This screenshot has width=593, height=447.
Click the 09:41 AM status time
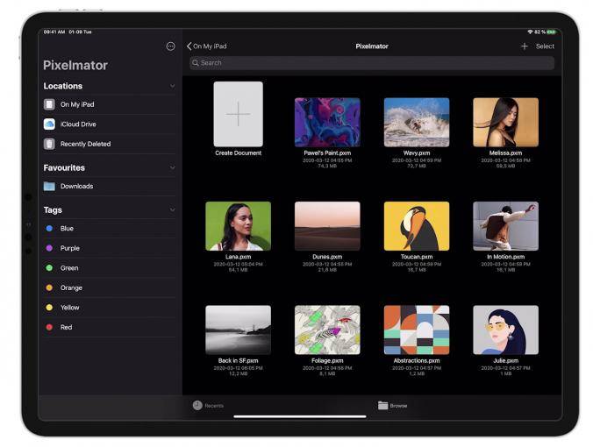(54, 32)
